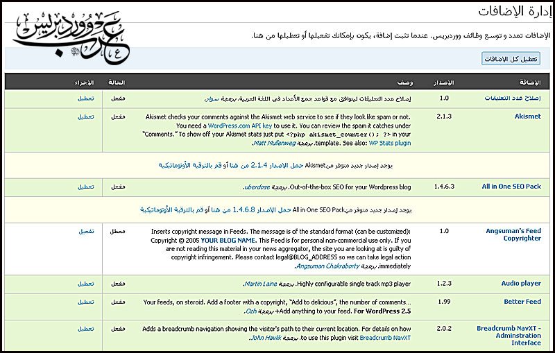555x353 pixels.
Task: Open the Better Feed plugin link
Action: 522,302
